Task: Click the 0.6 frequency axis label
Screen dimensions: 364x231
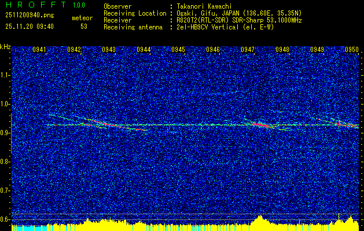Action: (x=5, y=219)
